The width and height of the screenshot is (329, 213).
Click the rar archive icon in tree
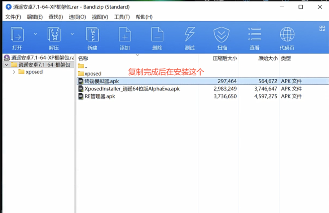(x=7, y=57)
